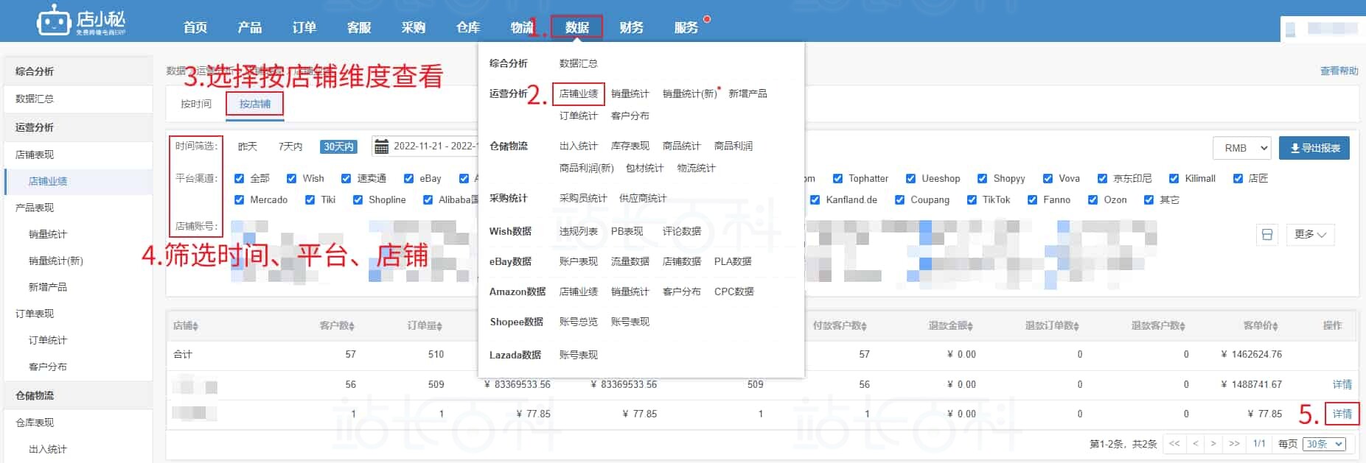Click the calendar icon in date range
The height and width of the screenshot is (463, 1366).
381,146
